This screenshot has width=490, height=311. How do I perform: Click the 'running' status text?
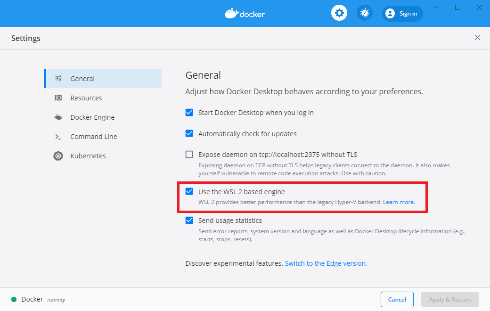[x=56, y=300]
